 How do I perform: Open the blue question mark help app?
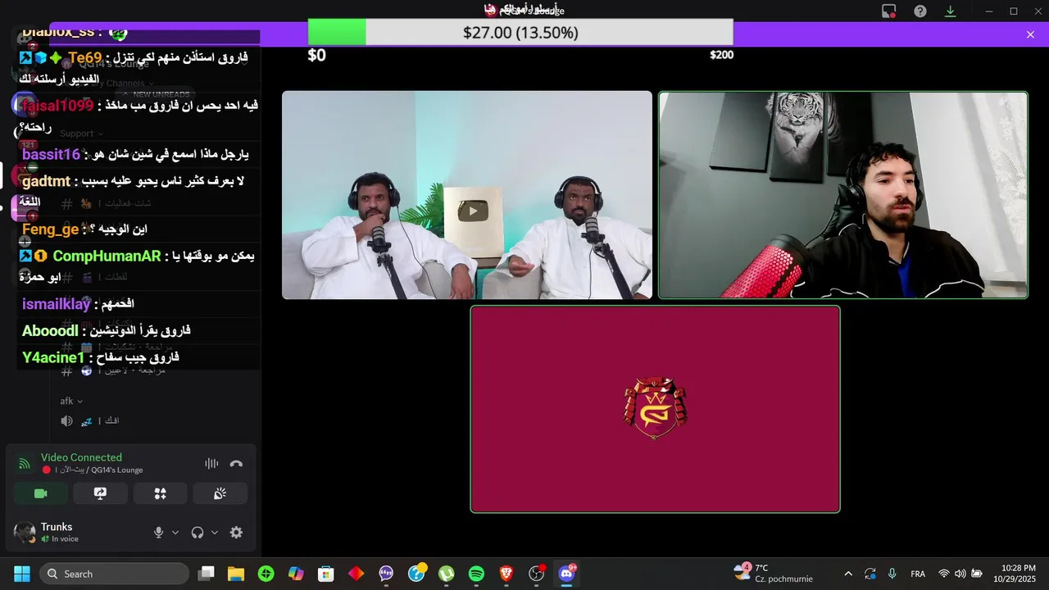point(416,574)
